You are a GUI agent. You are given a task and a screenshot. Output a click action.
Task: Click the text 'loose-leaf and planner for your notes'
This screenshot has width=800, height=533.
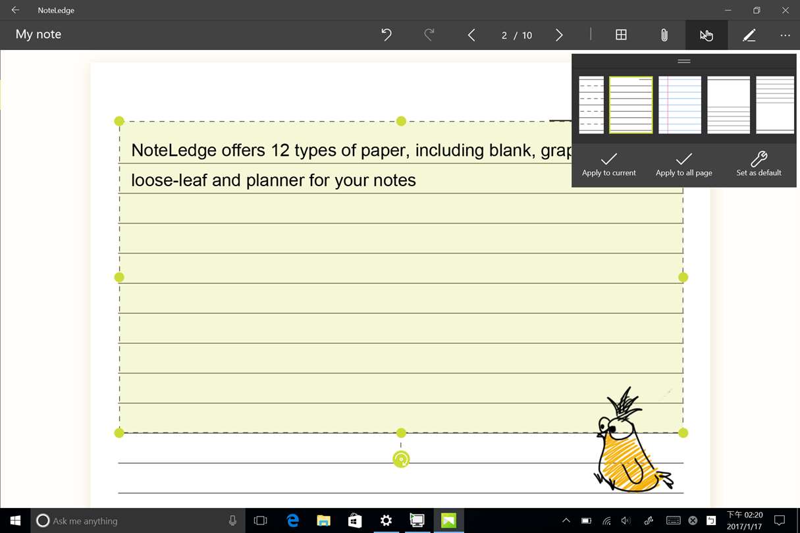pos(273,180)
